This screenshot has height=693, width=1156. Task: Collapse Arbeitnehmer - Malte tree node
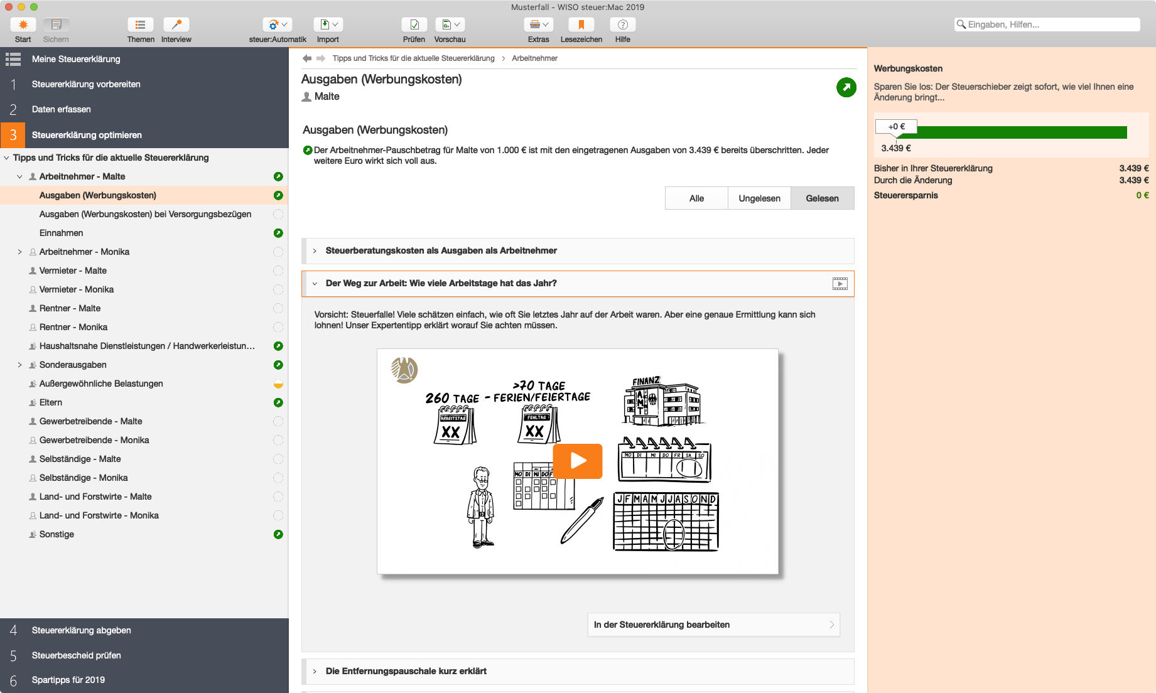[x=19, y=177]
